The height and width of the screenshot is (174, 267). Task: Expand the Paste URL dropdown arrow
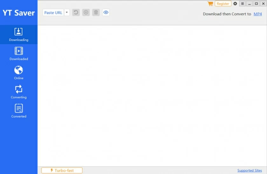pos(67,13)
